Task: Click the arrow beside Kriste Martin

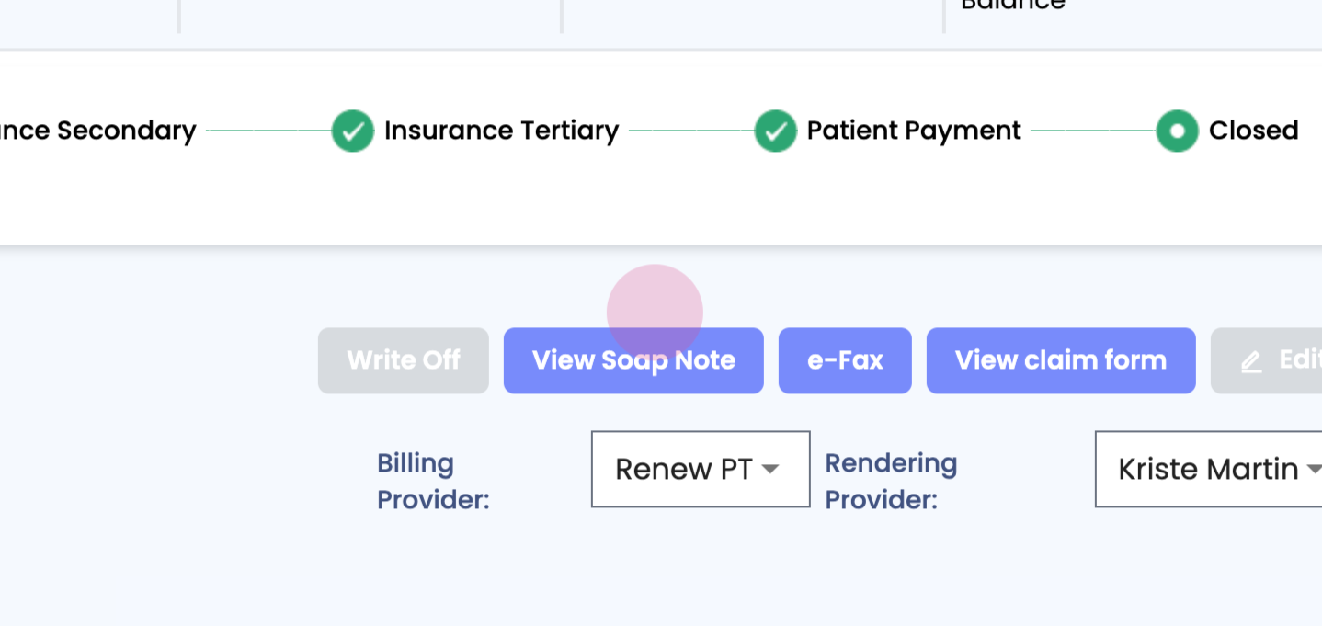Action: point(1313,469)
